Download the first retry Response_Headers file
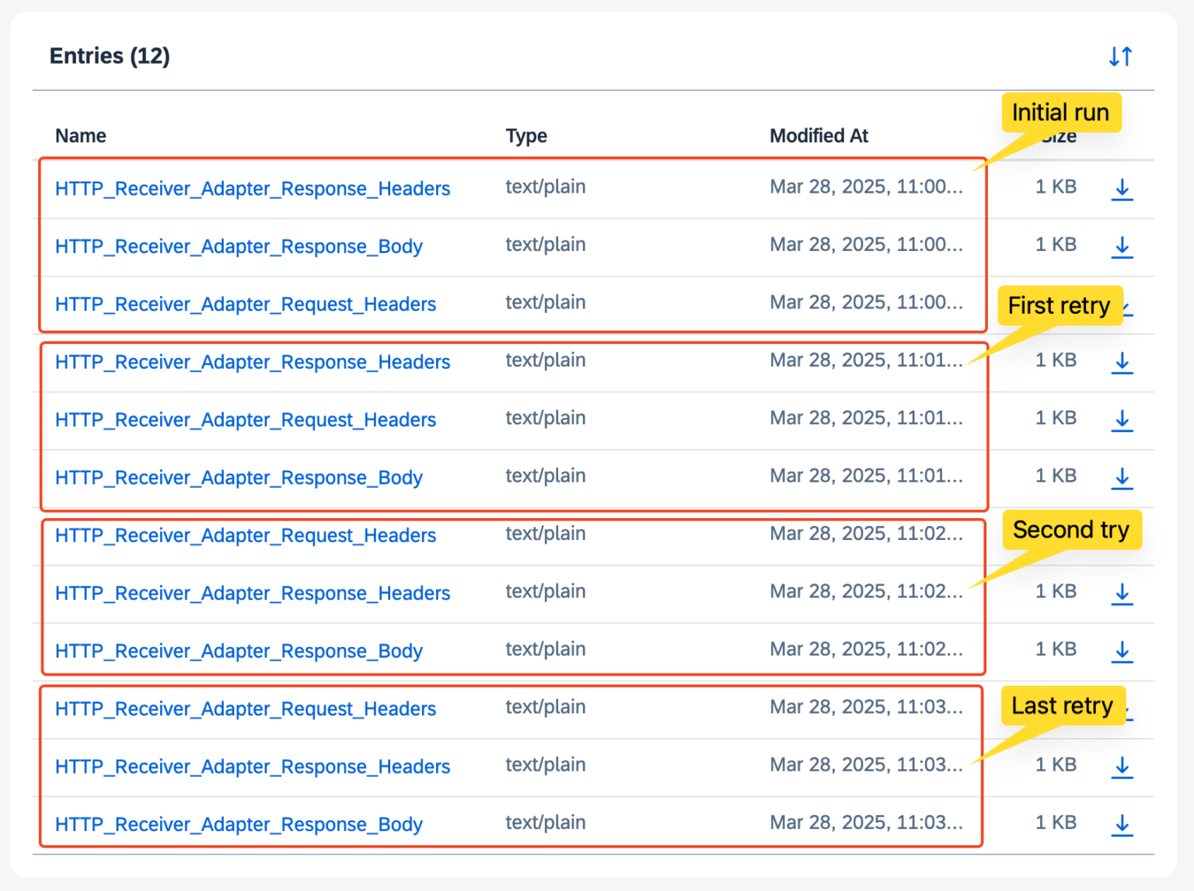The image size is (1194, 891). (1122, 362)
